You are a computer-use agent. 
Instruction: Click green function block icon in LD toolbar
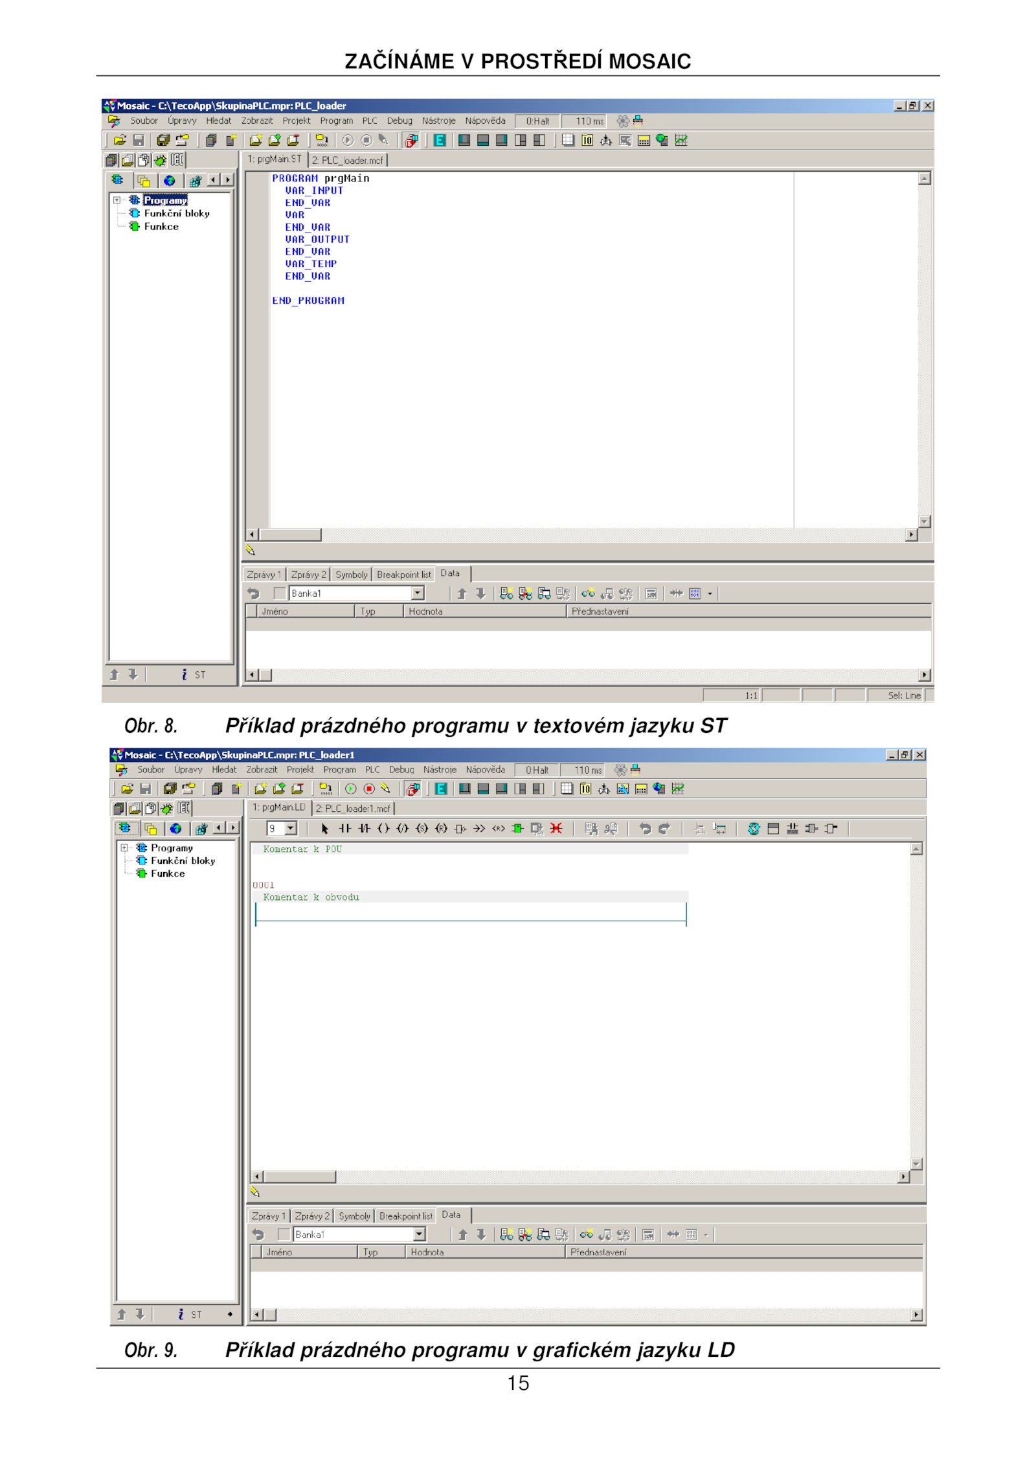(x=517, y=829)
